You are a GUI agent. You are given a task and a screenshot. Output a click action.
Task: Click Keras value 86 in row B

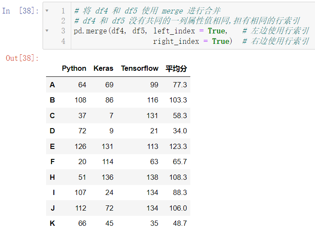tap(109, 100)
